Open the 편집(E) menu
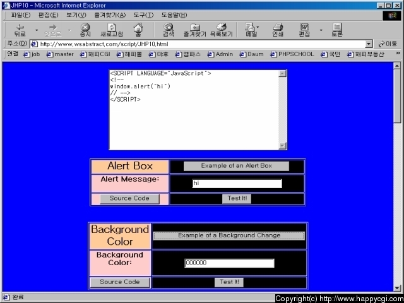 click(48, 15)
